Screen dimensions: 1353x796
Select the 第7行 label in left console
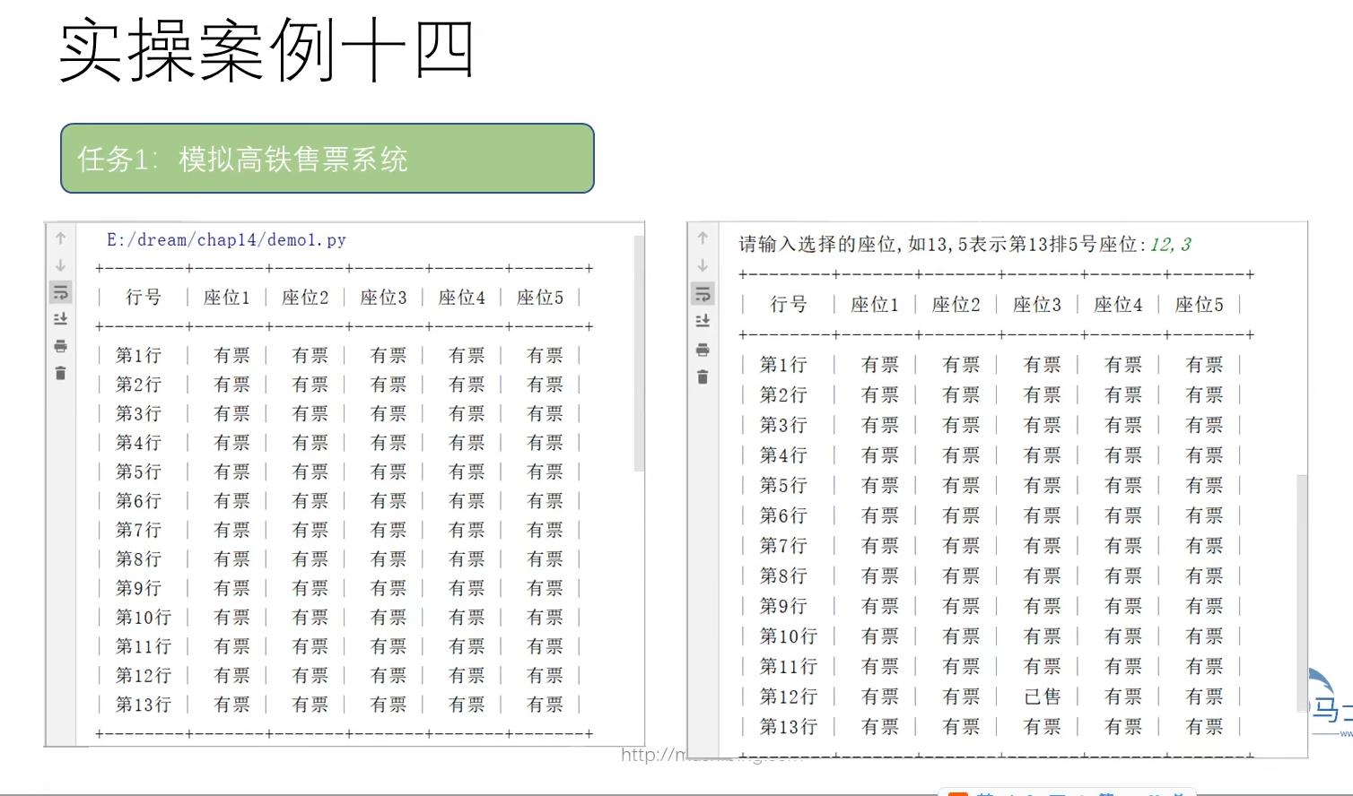138,530
